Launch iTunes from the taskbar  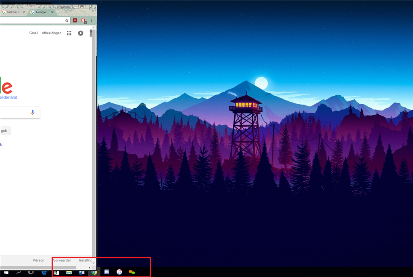[119, 272]
